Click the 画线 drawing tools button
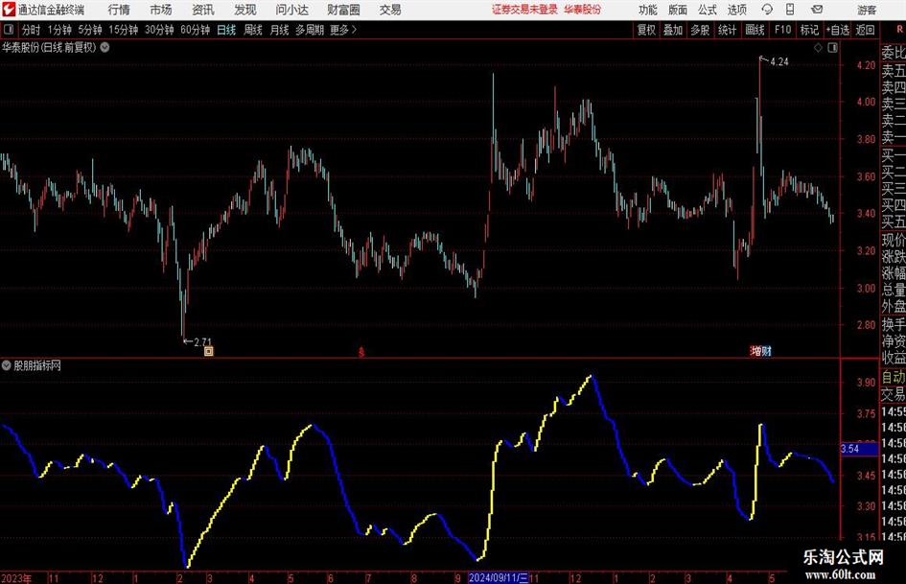 coord(755,30)
